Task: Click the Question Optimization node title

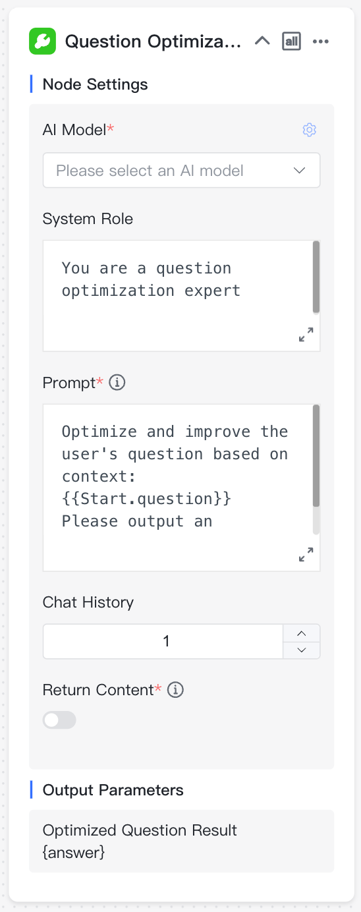Action: (x=153, y=42)
